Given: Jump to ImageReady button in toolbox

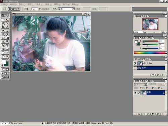Looking at the screenshot, I should [x=5, y=77].
